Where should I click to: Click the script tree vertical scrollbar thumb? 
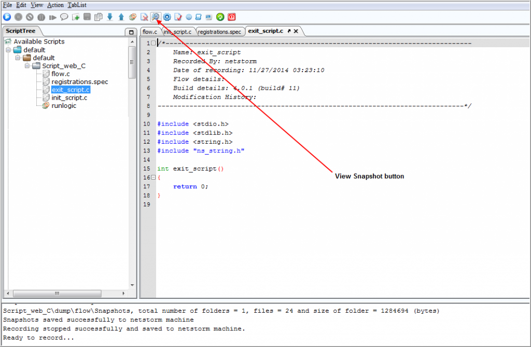click(x=132, y=62)
